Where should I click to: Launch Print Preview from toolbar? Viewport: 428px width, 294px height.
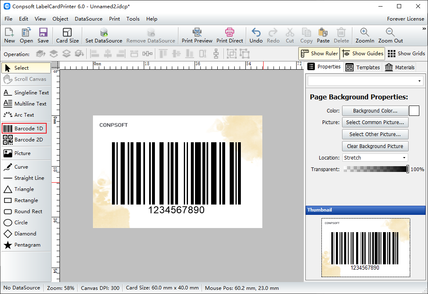[197, 35]
